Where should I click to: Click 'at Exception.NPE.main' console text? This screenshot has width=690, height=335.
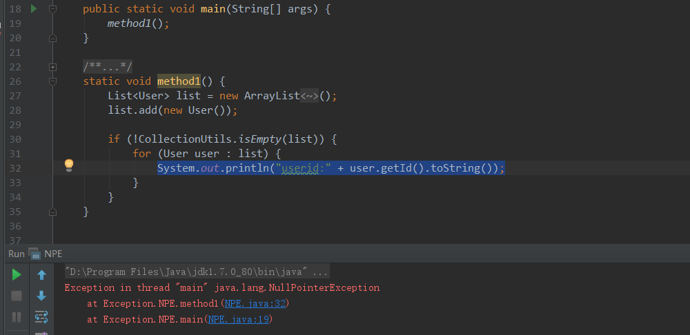point(145,319)
